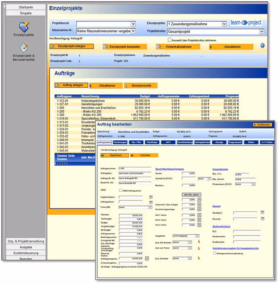The image size is (279, 284).
Task: Open the calendar picker beside Angebotsdatum
Action: (x=151, y=197)
